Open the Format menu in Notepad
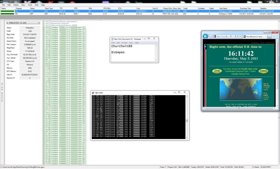This screenshot has height=169, width=280. [x=124, y=43]
